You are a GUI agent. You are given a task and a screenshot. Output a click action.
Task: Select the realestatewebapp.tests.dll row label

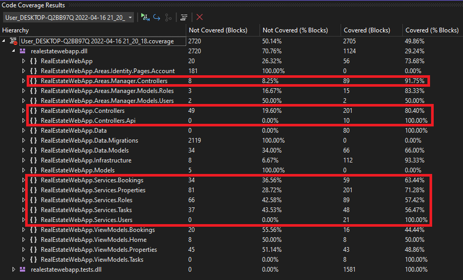tap(66, 270)
